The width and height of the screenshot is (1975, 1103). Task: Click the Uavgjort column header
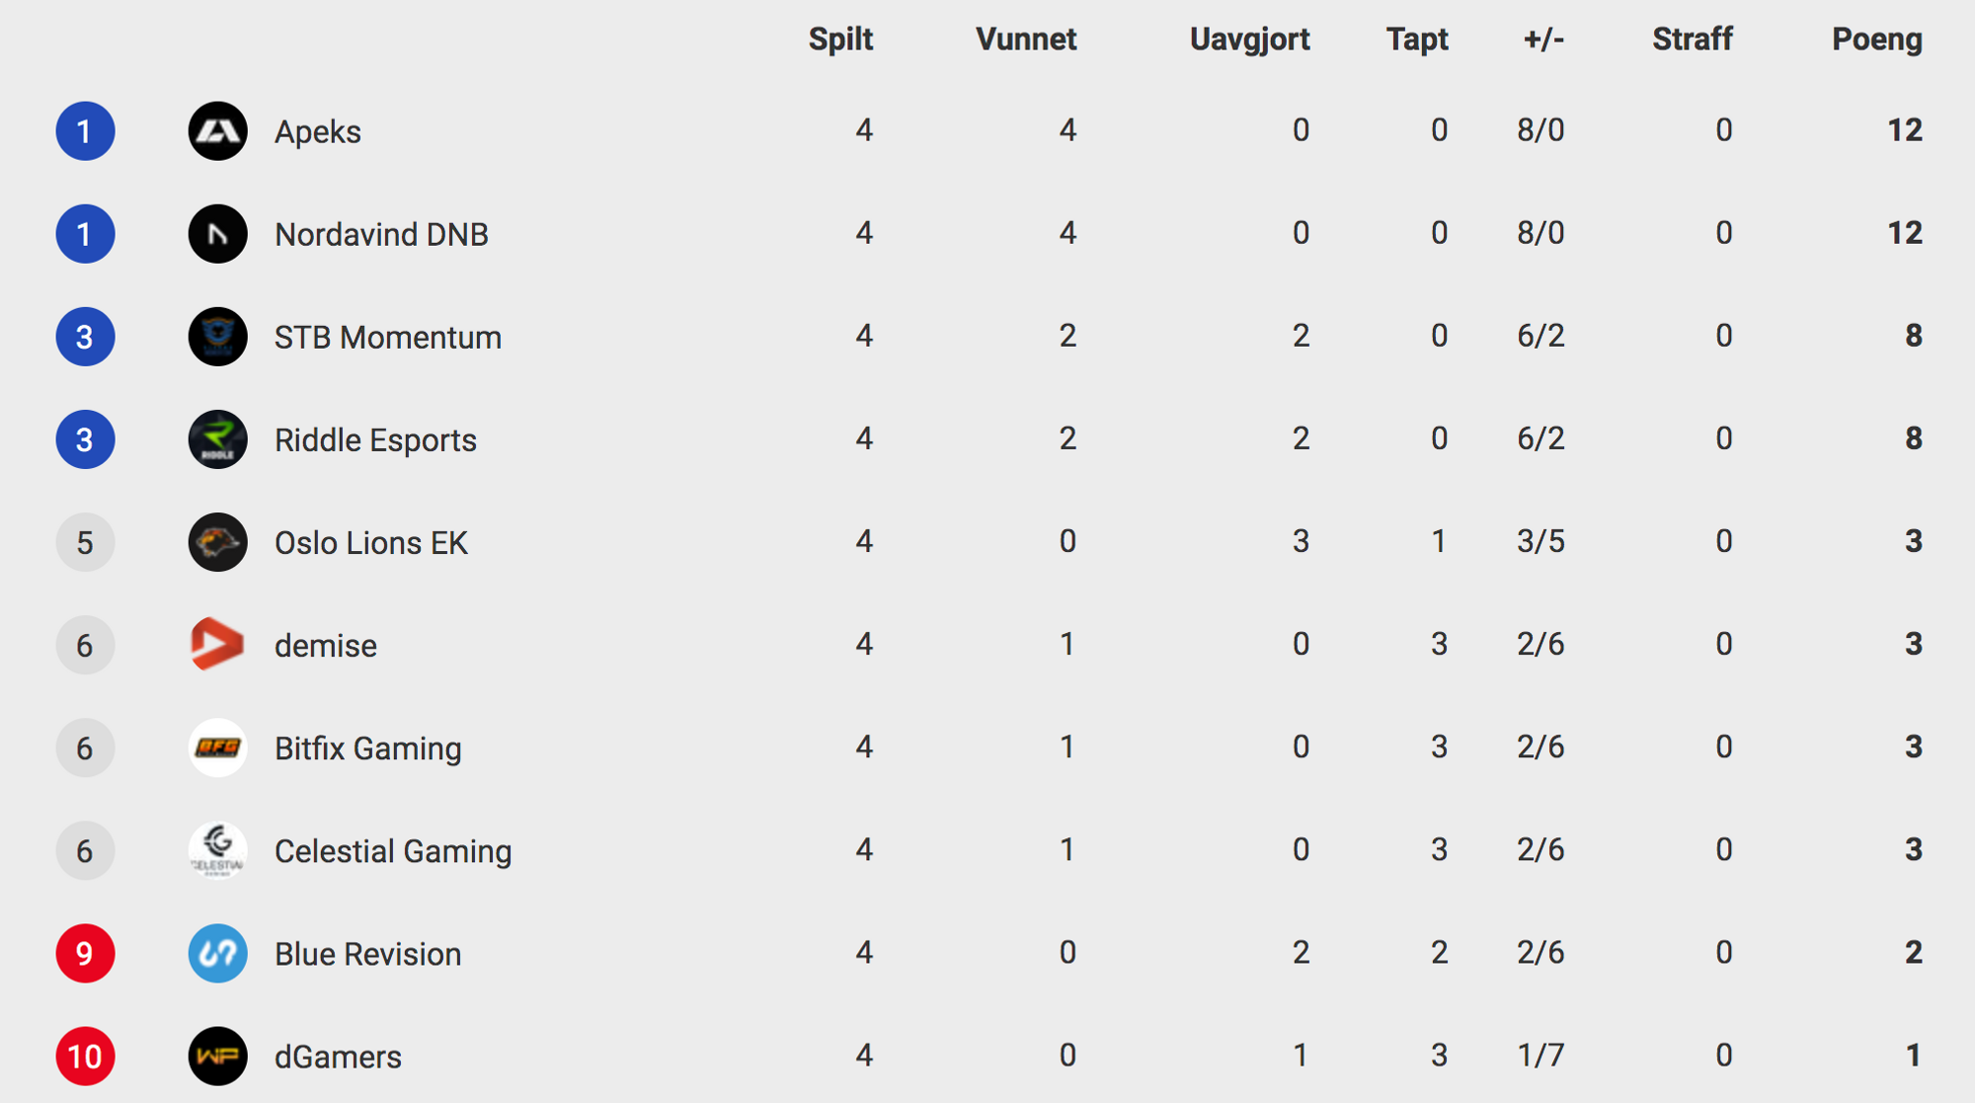[x=1249, y=39]
